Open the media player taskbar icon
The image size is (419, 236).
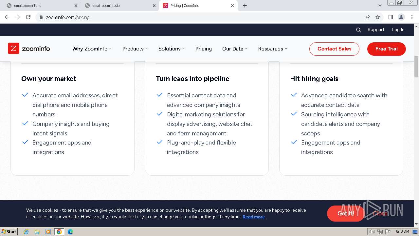[48, 232]
